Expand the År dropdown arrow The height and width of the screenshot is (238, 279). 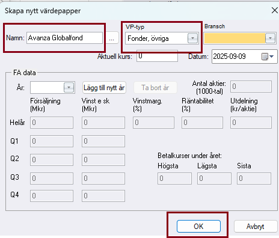[x=69, y=88]
